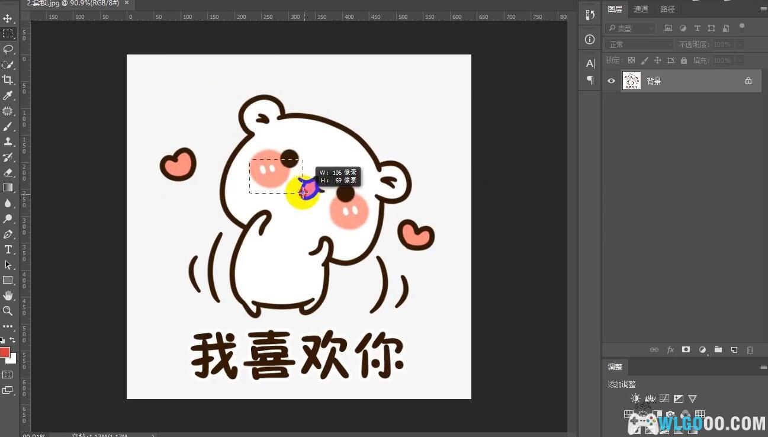Click the 背景 layer thumbnail

click(631, 81)
